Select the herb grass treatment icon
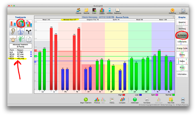 (x=21, y=39)
